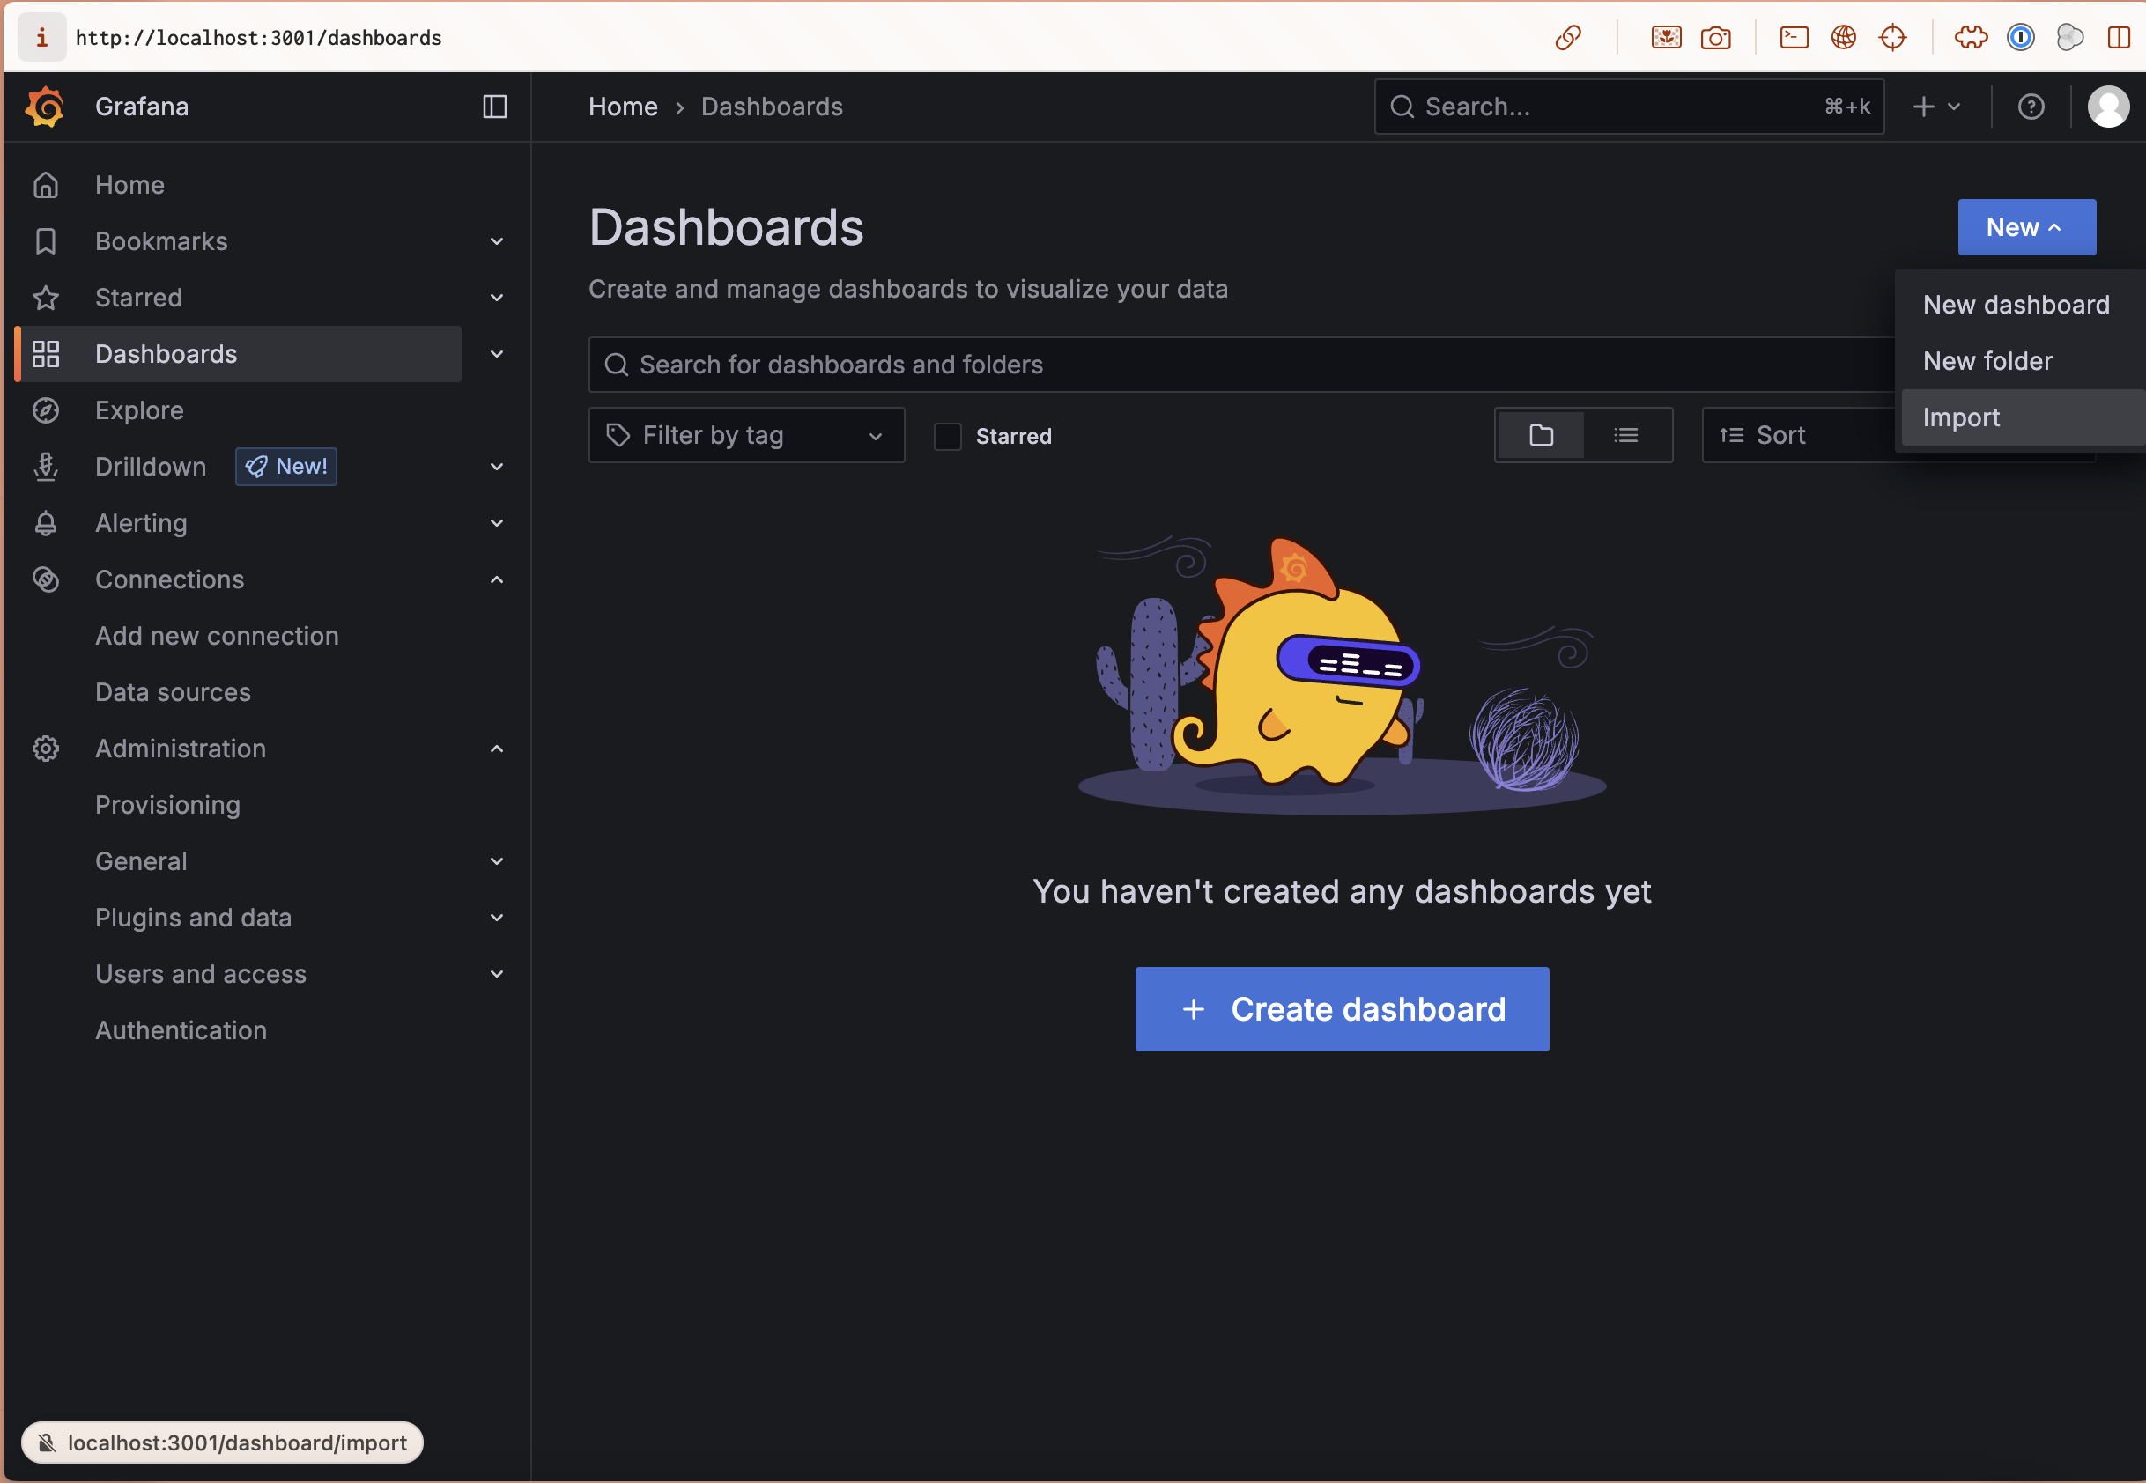This screenshot has width=2146, height=1483.
Task: Click the Grafana logo icon
Action: [x=45, y=107]
